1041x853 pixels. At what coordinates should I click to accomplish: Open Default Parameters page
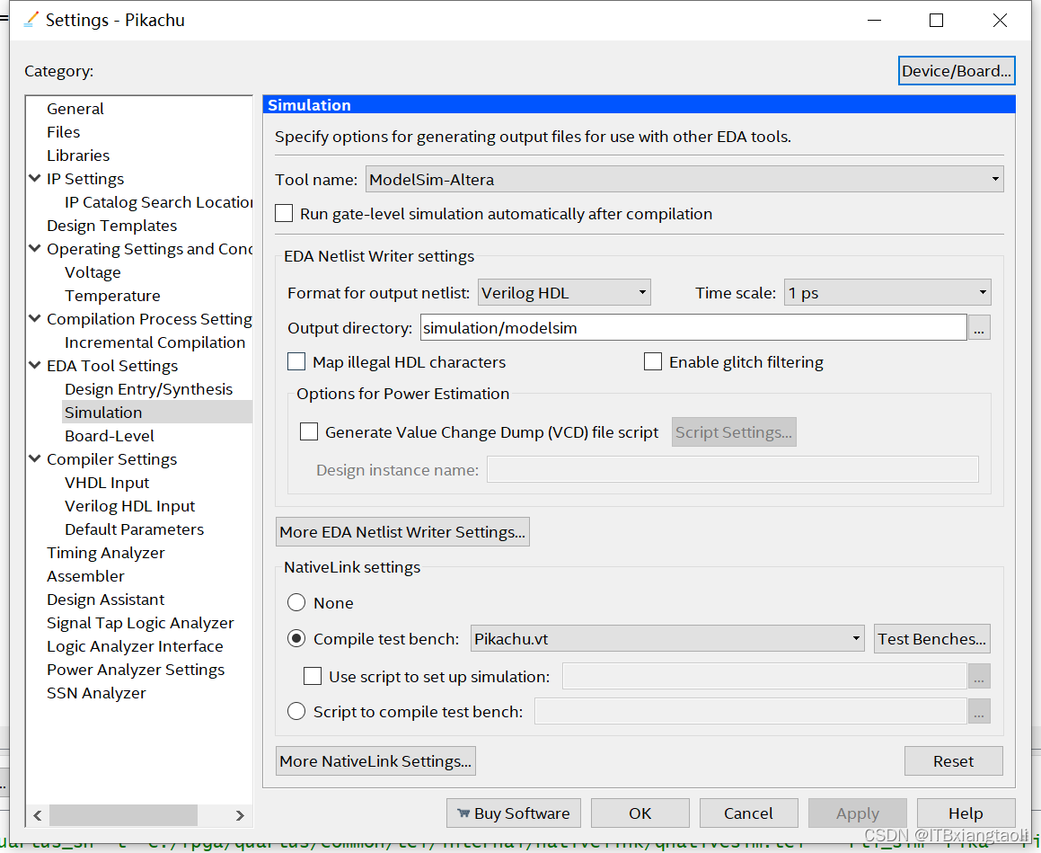[134, 529]
